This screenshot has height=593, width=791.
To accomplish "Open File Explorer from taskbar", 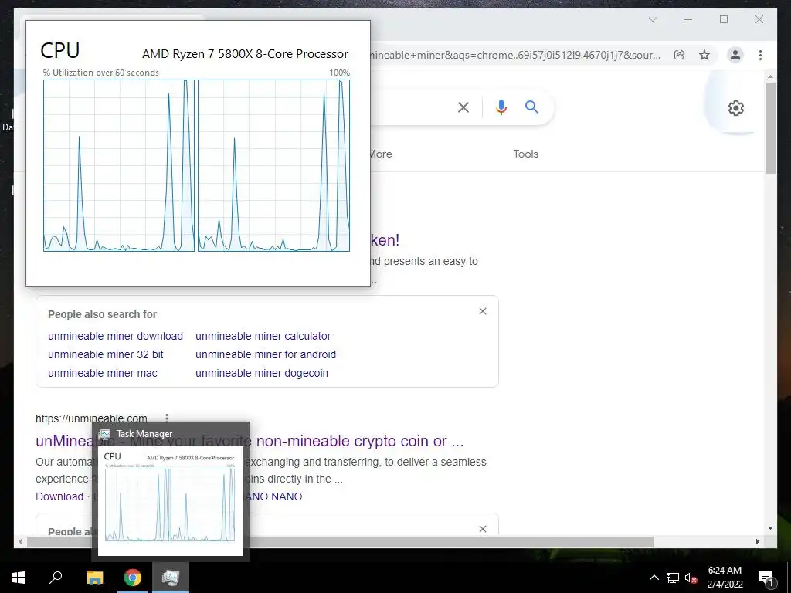I will 94,578.
